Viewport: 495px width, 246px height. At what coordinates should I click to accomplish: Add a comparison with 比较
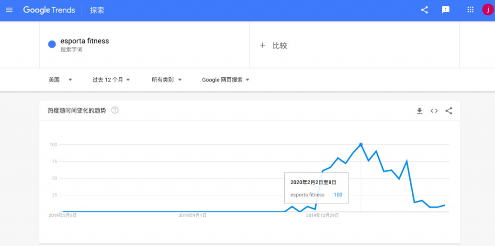(280, 46)
